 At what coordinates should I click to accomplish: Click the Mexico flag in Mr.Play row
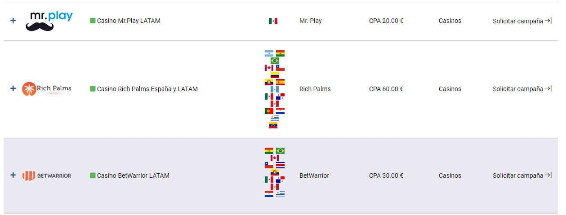point(273,21)
